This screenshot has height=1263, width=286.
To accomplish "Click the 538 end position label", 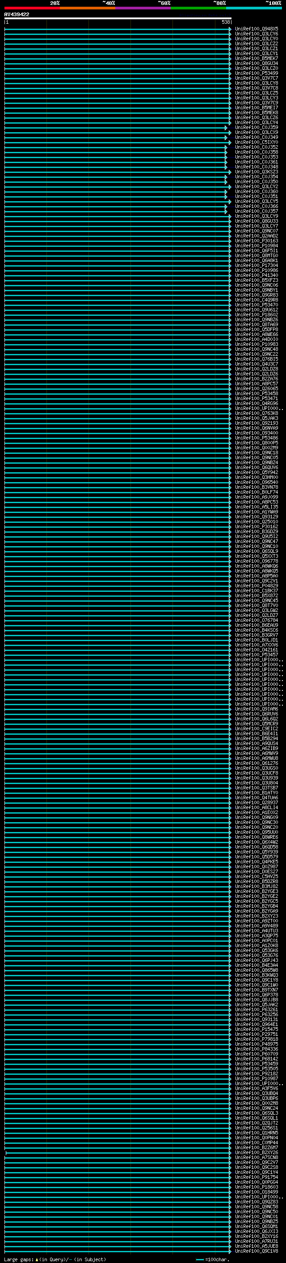I will pos(225,22).
